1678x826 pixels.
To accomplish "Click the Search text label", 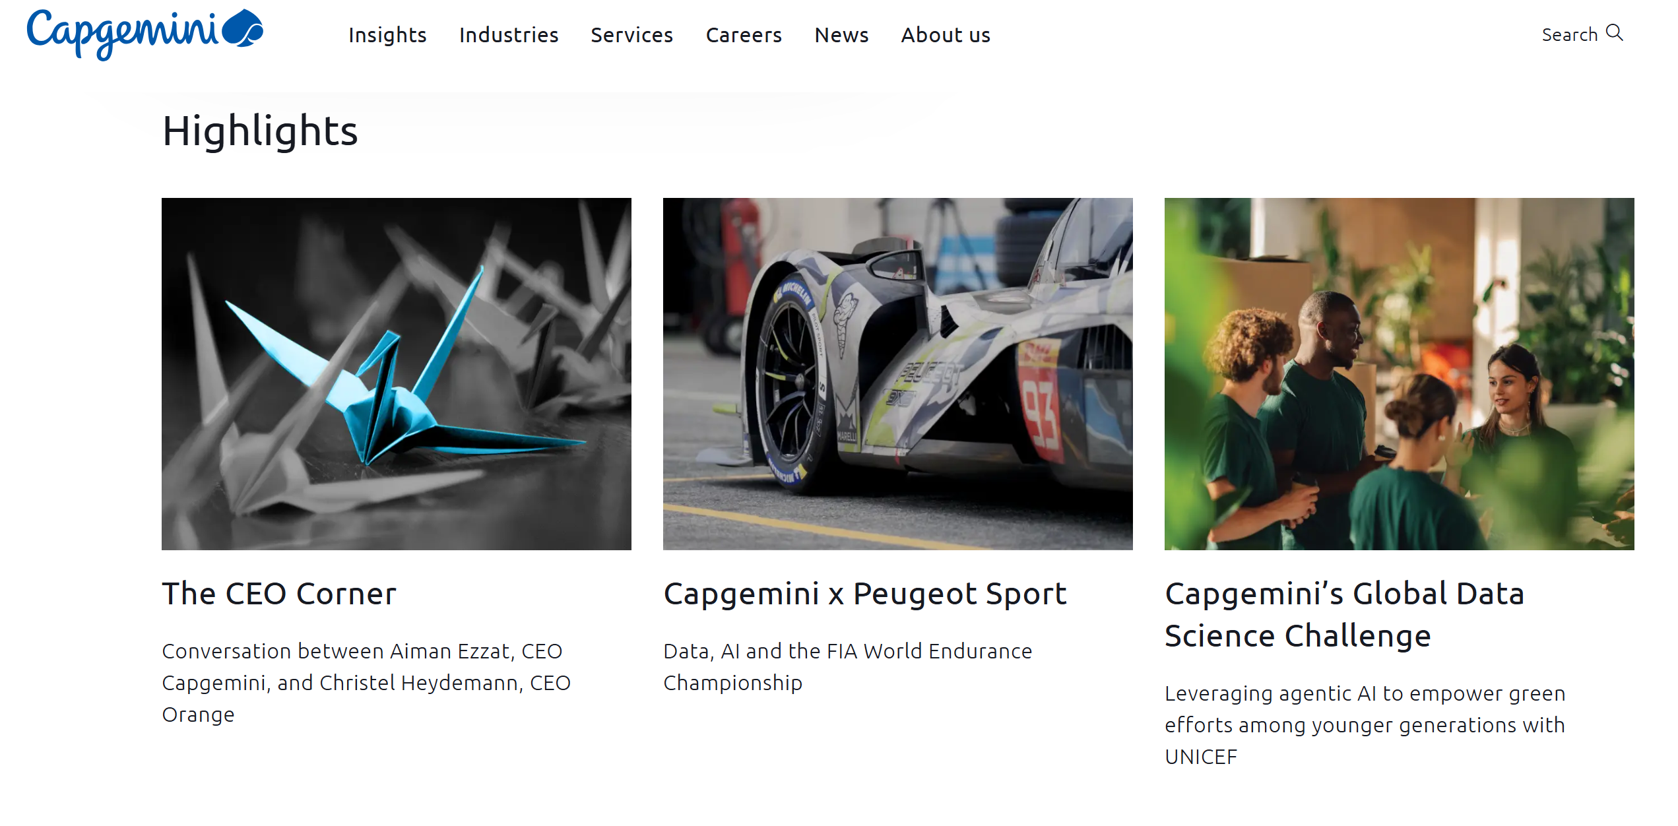I will pos(1569,35).
